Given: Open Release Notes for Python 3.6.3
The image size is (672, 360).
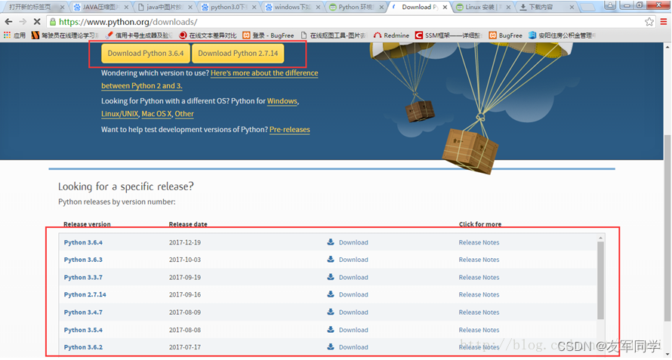Looking at the screenshot, I should click(479, 260).
